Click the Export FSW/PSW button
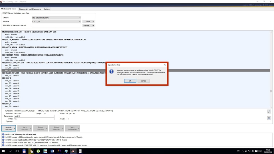Screen dimensions: 274x154 pos(40,128)
